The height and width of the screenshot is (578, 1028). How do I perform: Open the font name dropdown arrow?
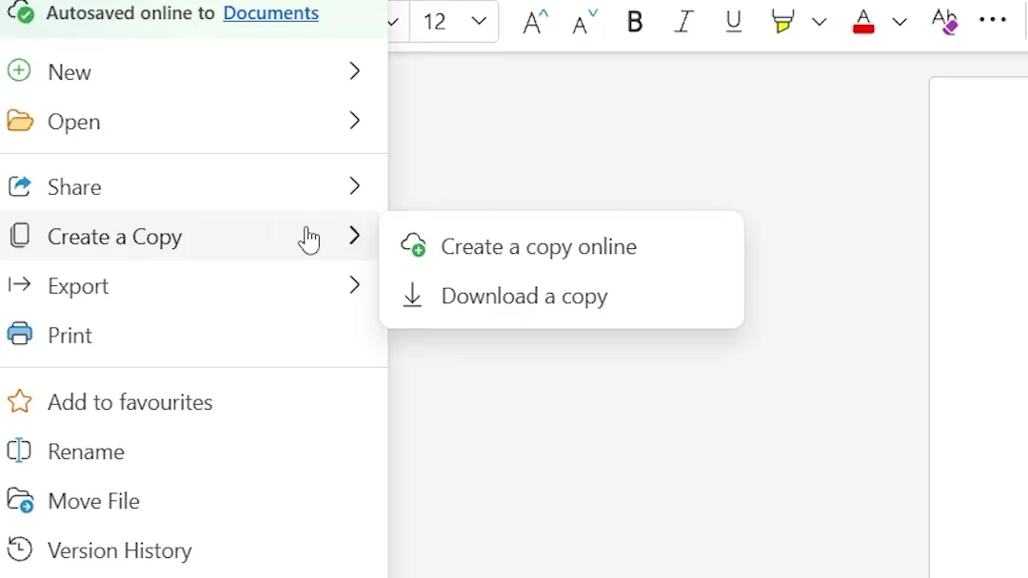[393, 22]
